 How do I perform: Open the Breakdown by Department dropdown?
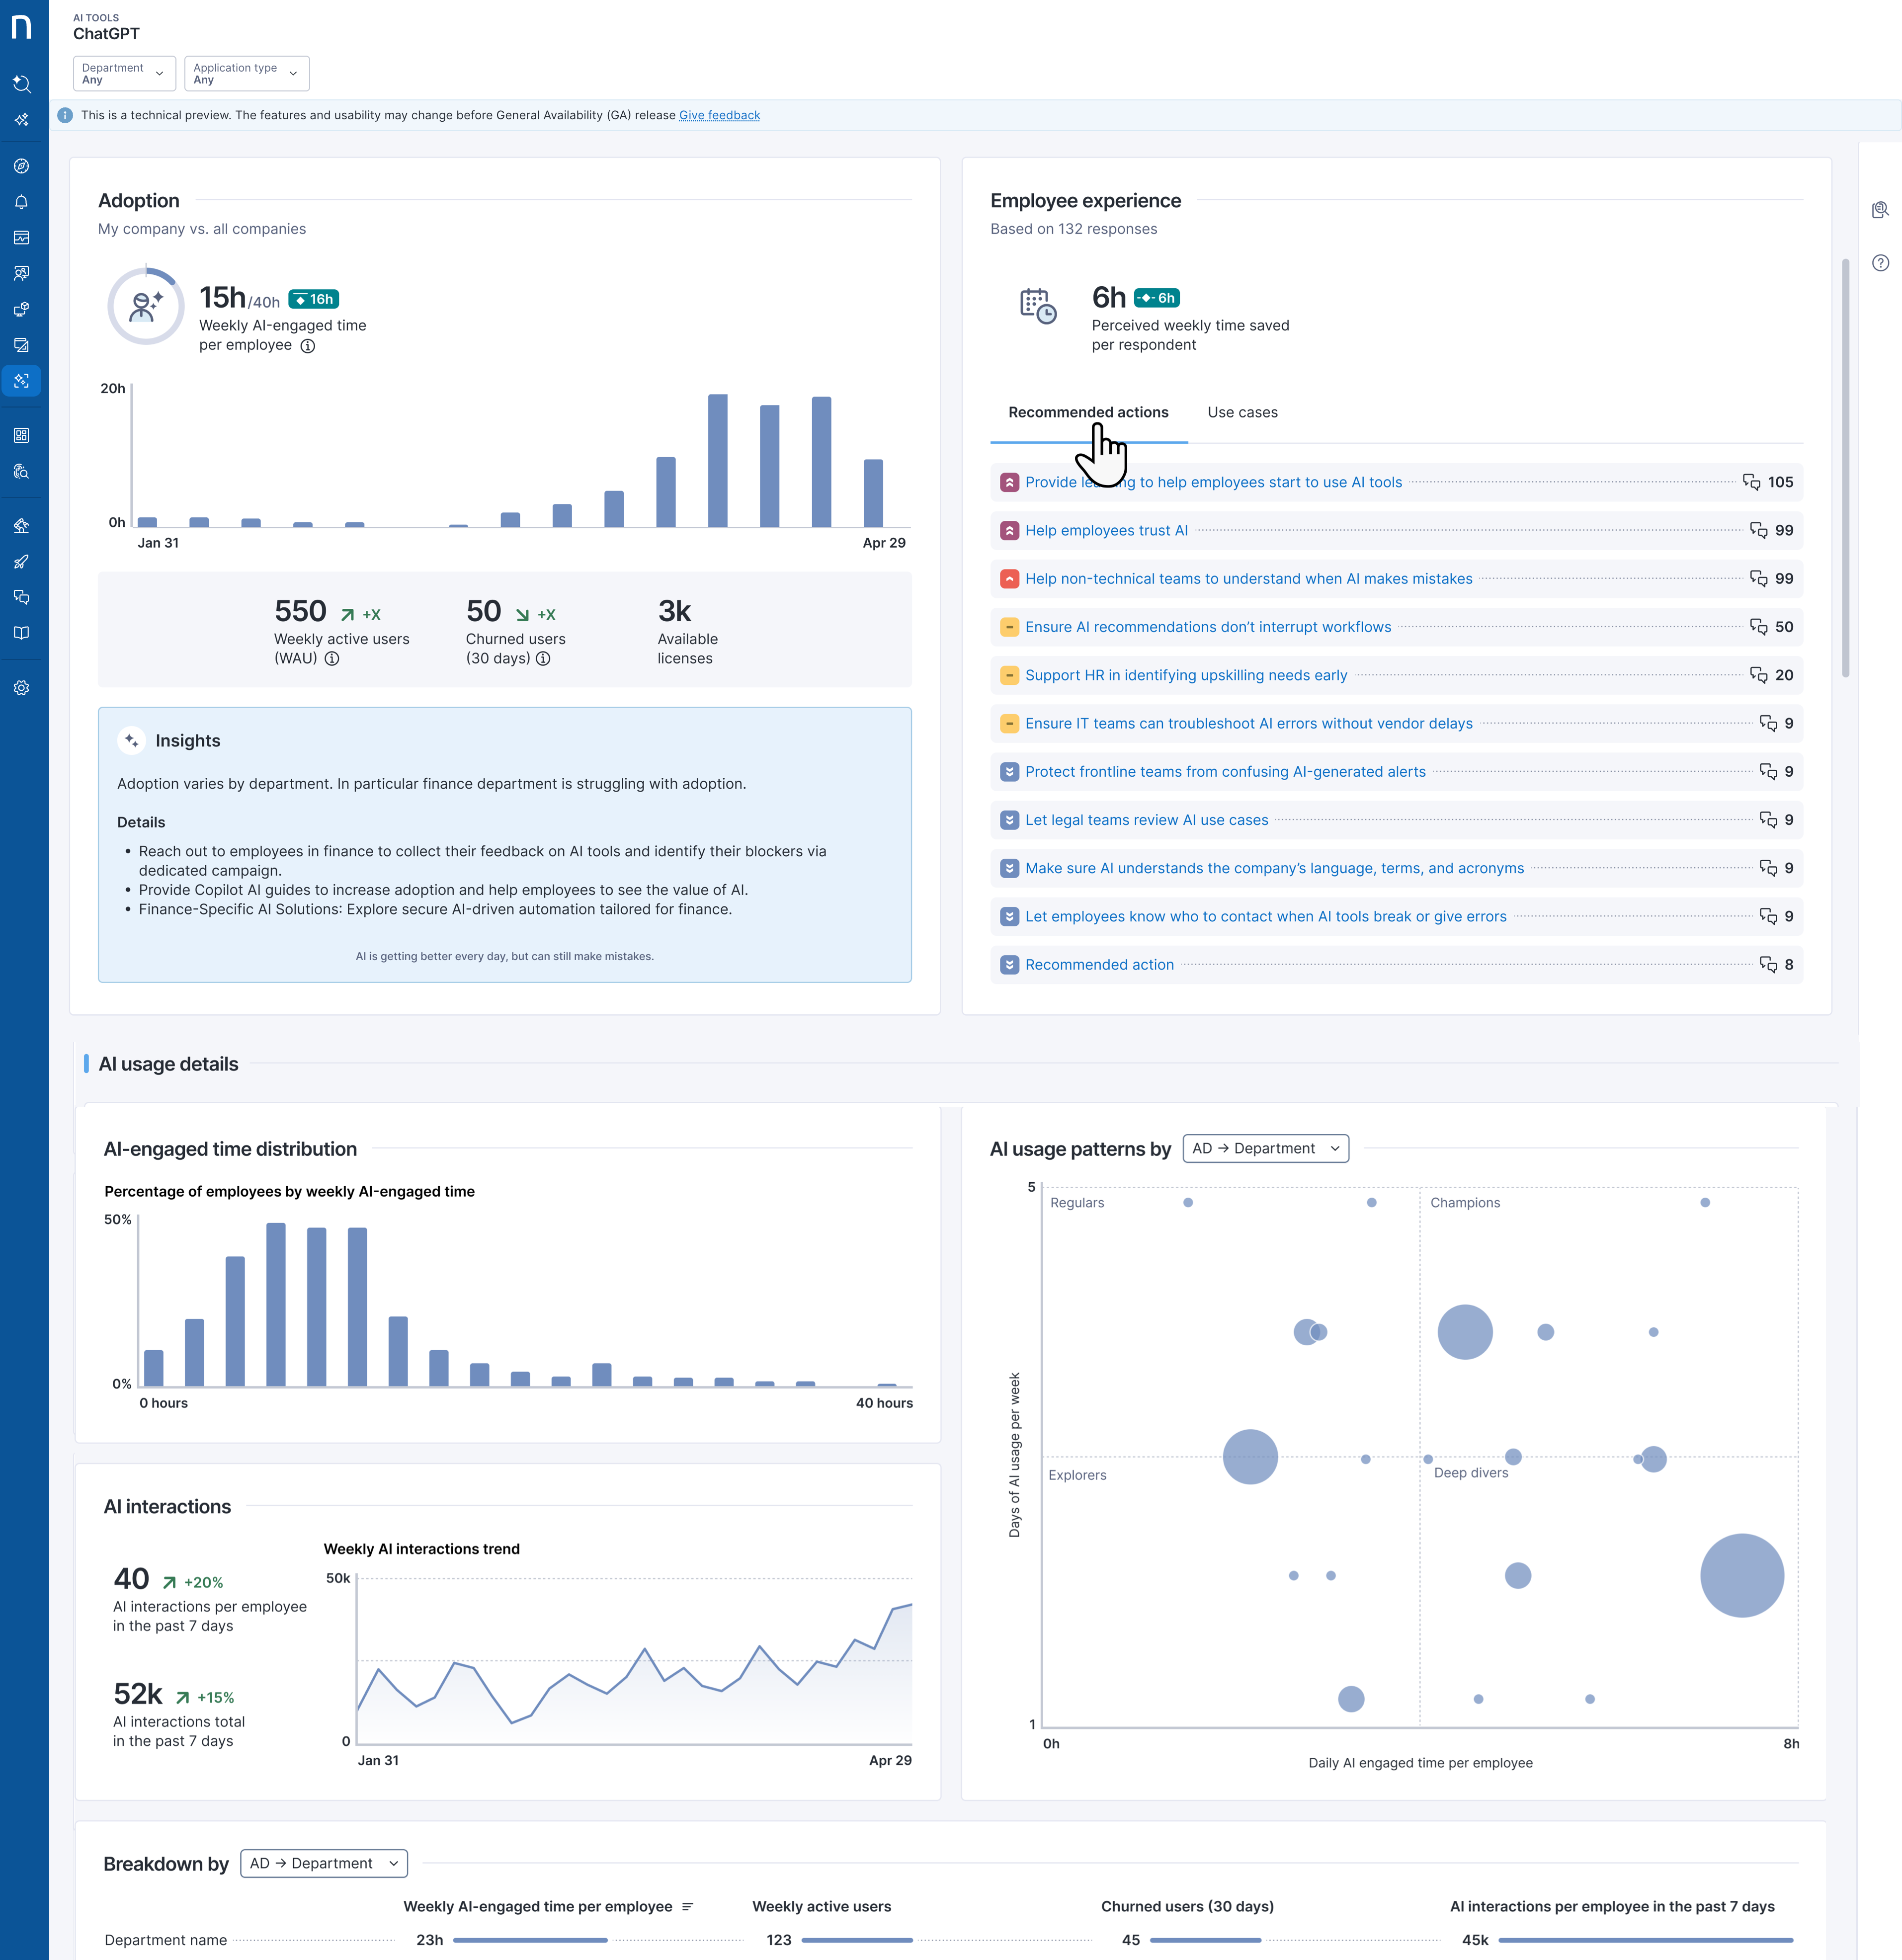323,1864
